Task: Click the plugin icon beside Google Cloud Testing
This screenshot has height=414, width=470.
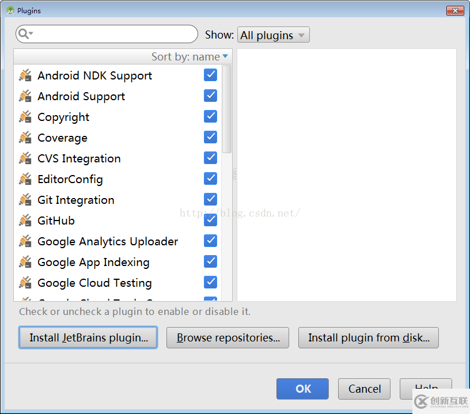Action: point(25,283)
